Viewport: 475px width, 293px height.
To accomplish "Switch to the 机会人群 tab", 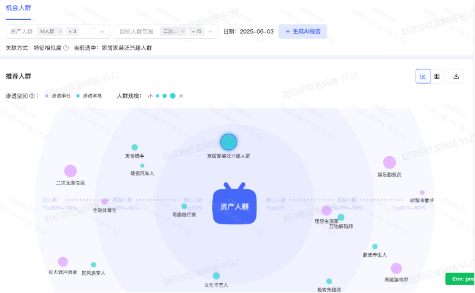I will [x=19, y=8].
